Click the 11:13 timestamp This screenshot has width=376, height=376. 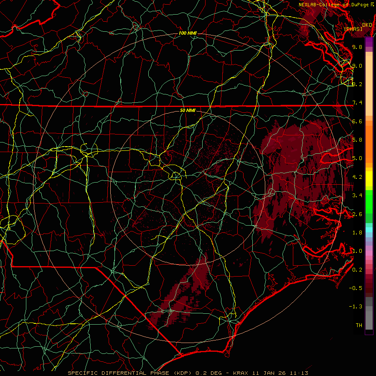(299, 373)
